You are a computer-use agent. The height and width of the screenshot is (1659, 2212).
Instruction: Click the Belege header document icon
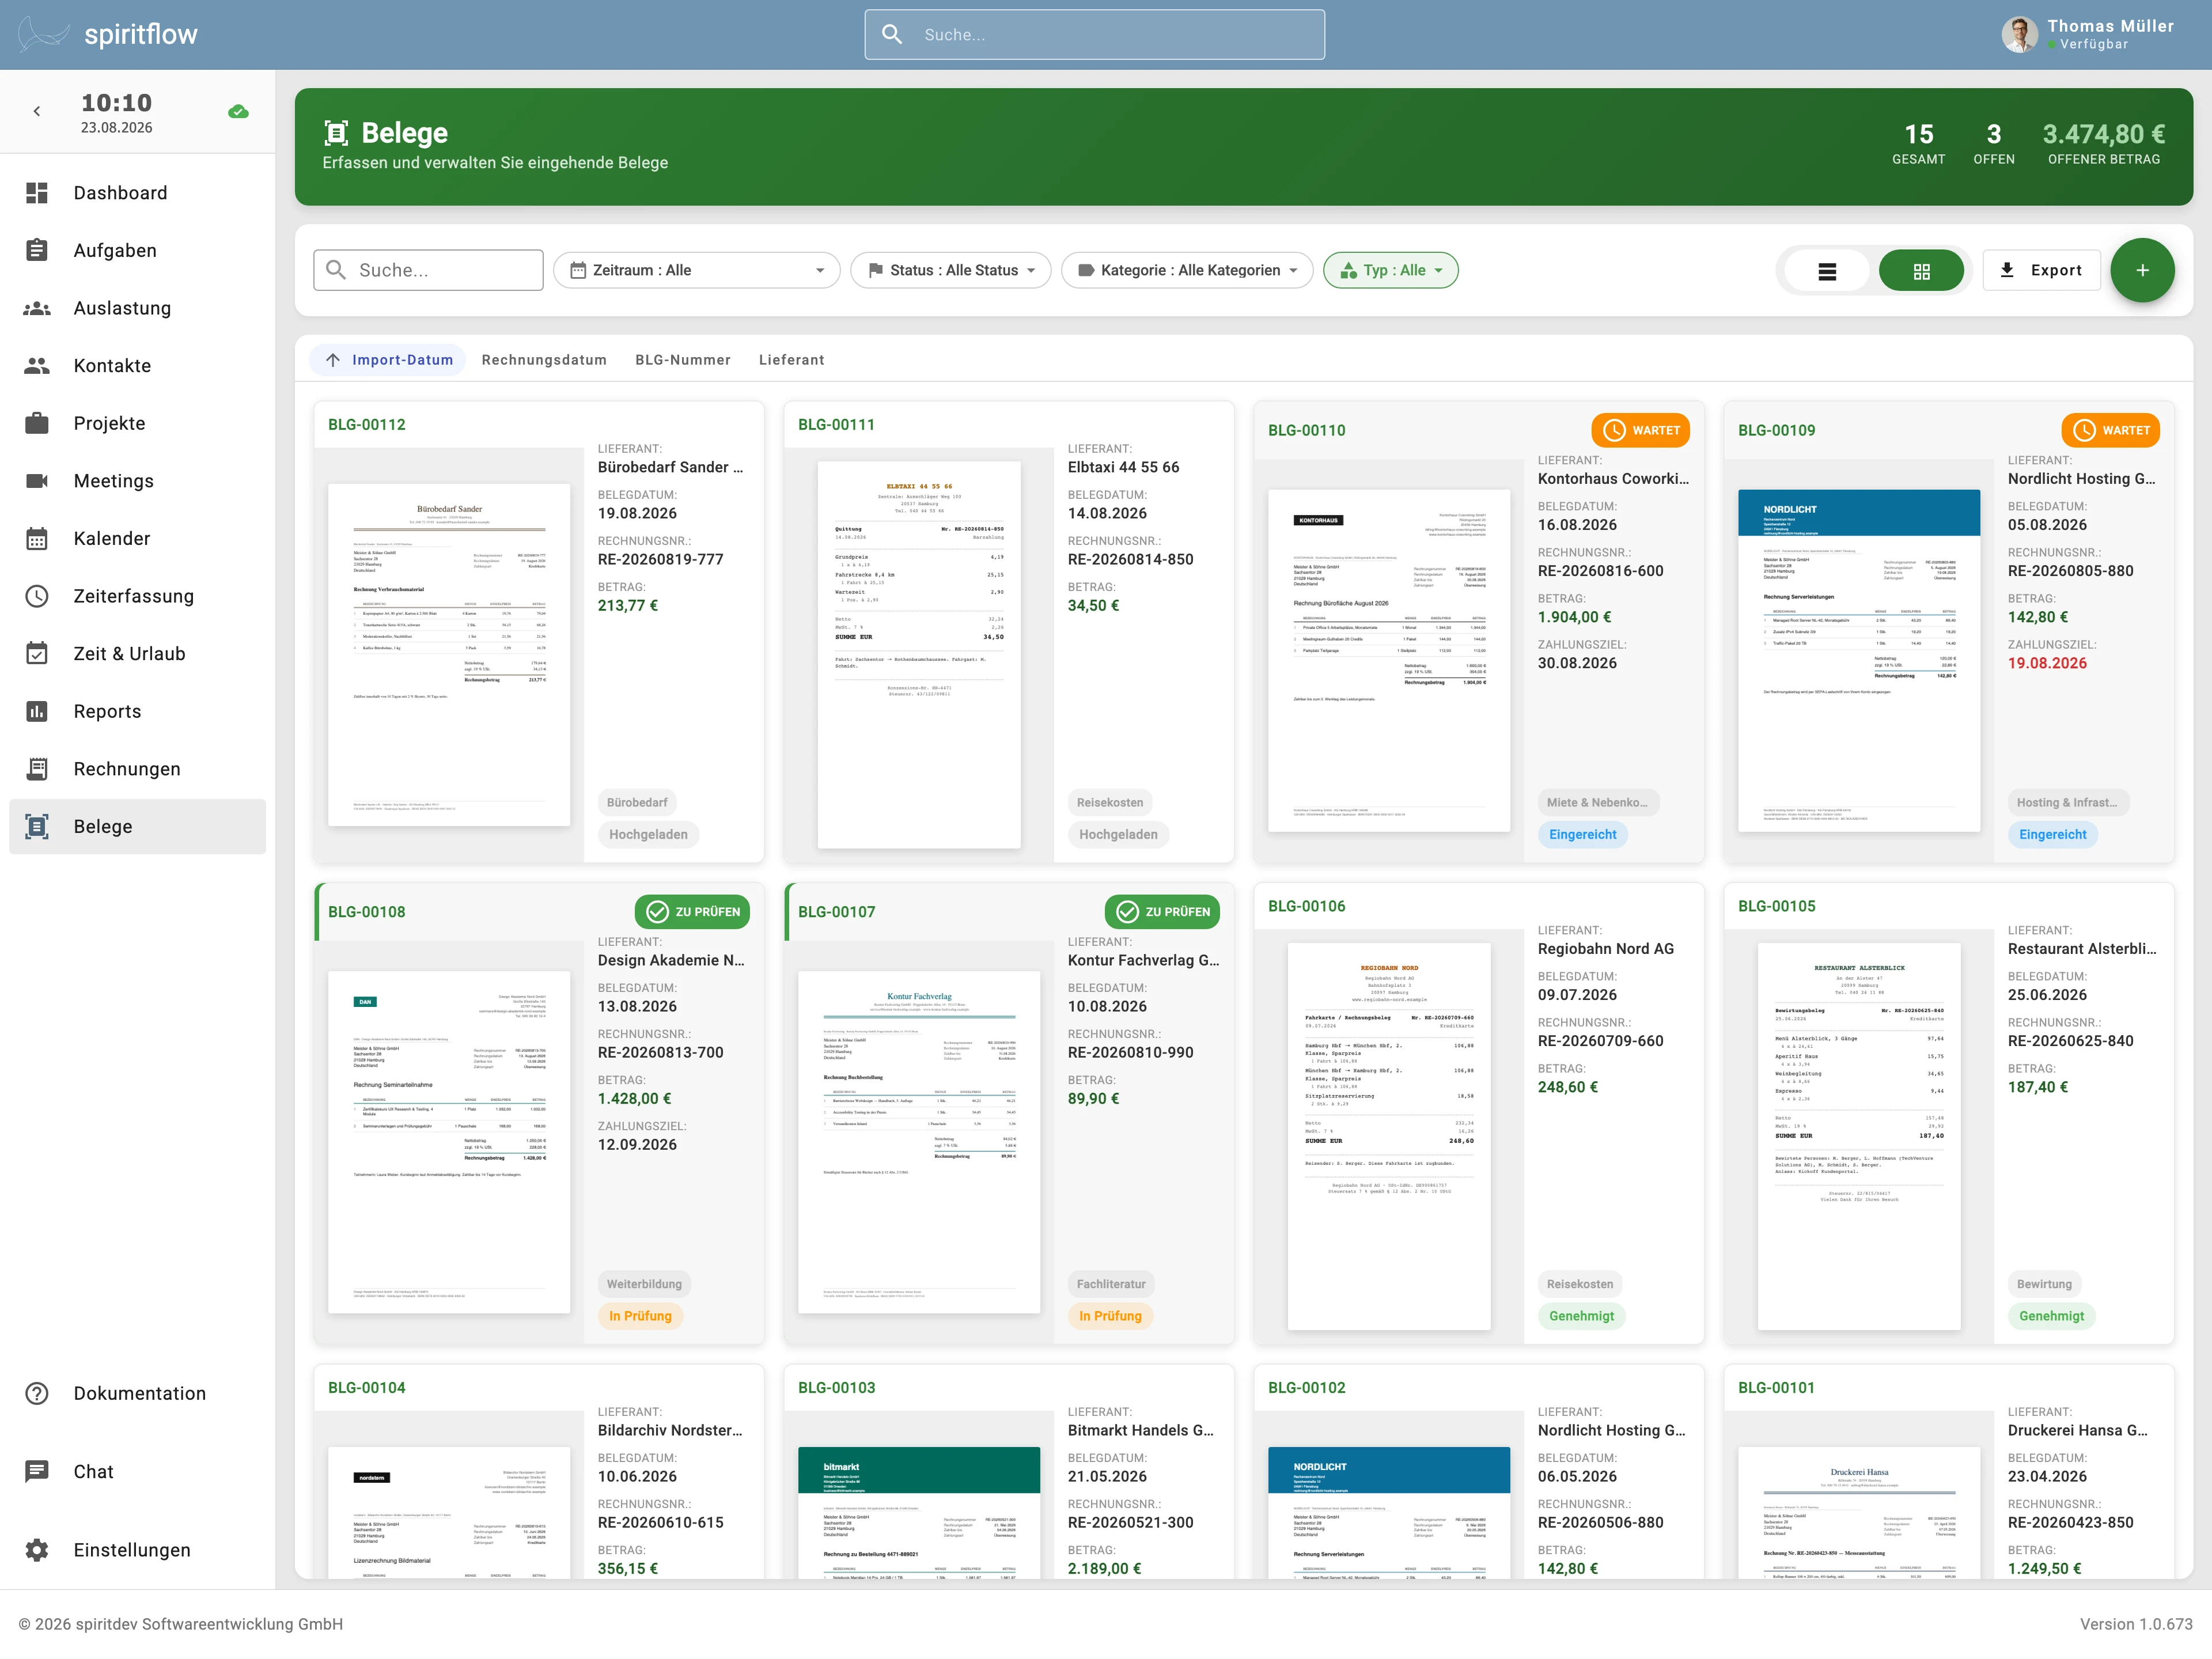tap(336, 133)
